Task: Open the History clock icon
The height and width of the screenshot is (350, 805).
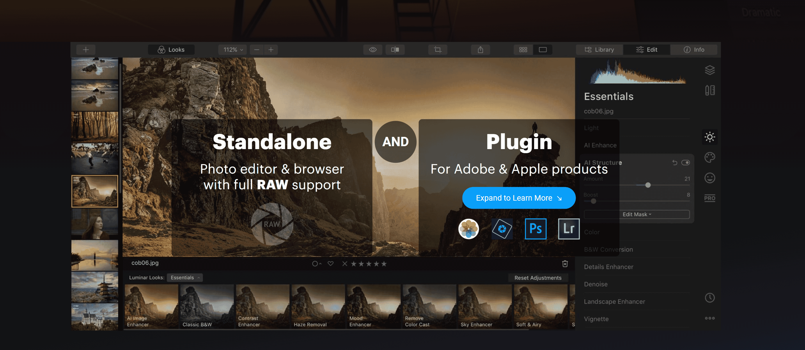Action: [710, 298]
